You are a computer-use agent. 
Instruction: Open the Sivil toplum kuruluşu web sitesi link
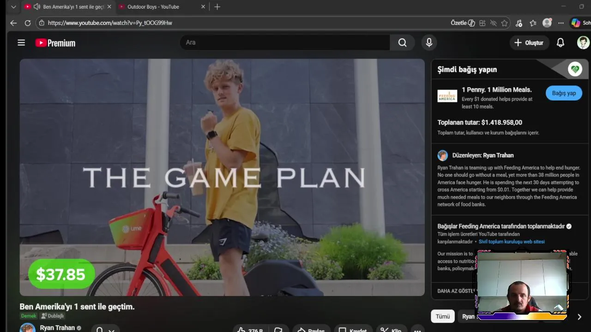[512, 242]
